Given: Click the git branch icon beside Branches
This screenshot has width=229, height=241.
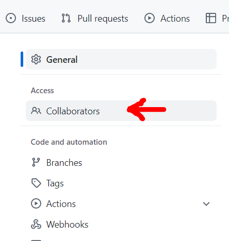Looking at the screenshot, I should click(x=36, y=162).
